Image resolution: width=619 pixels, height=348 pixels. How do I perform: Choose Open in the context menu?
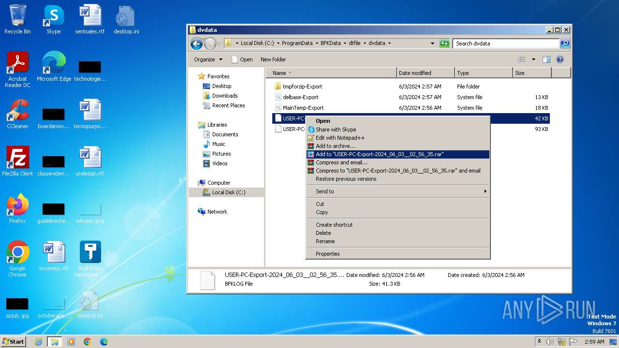coord(398,121)
